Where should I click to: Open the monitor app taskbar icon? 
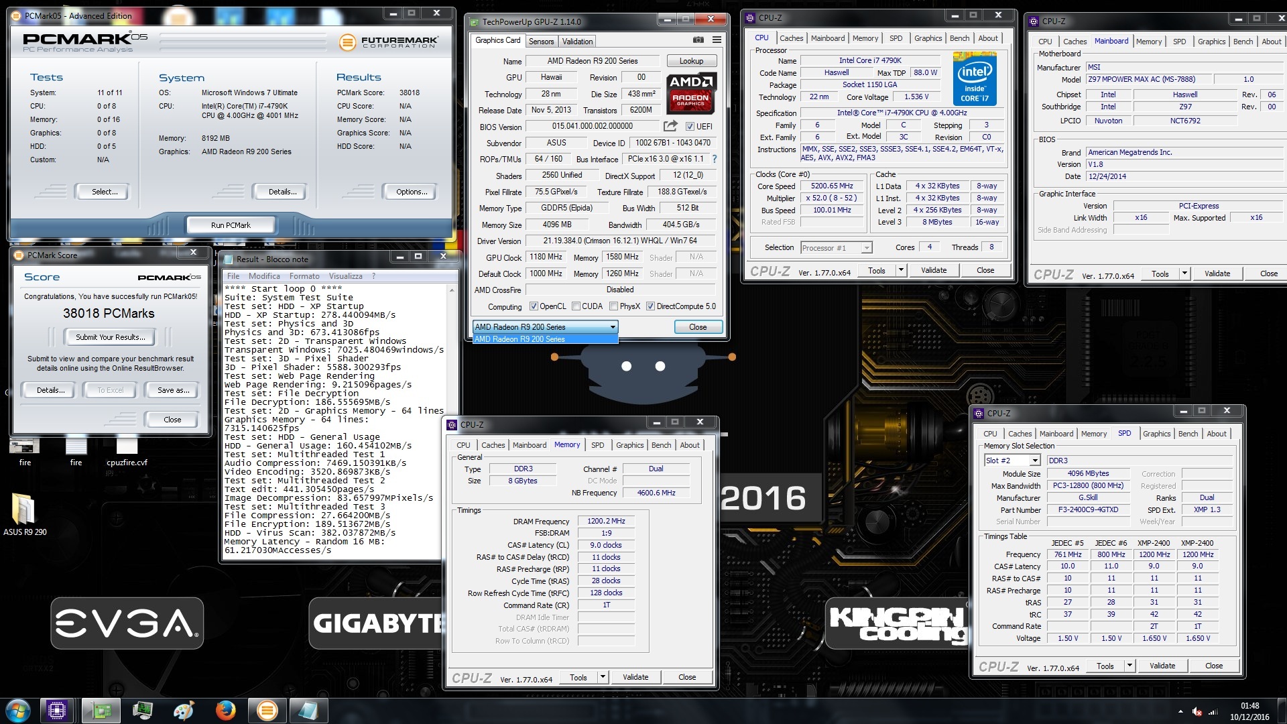coord(143,710)
